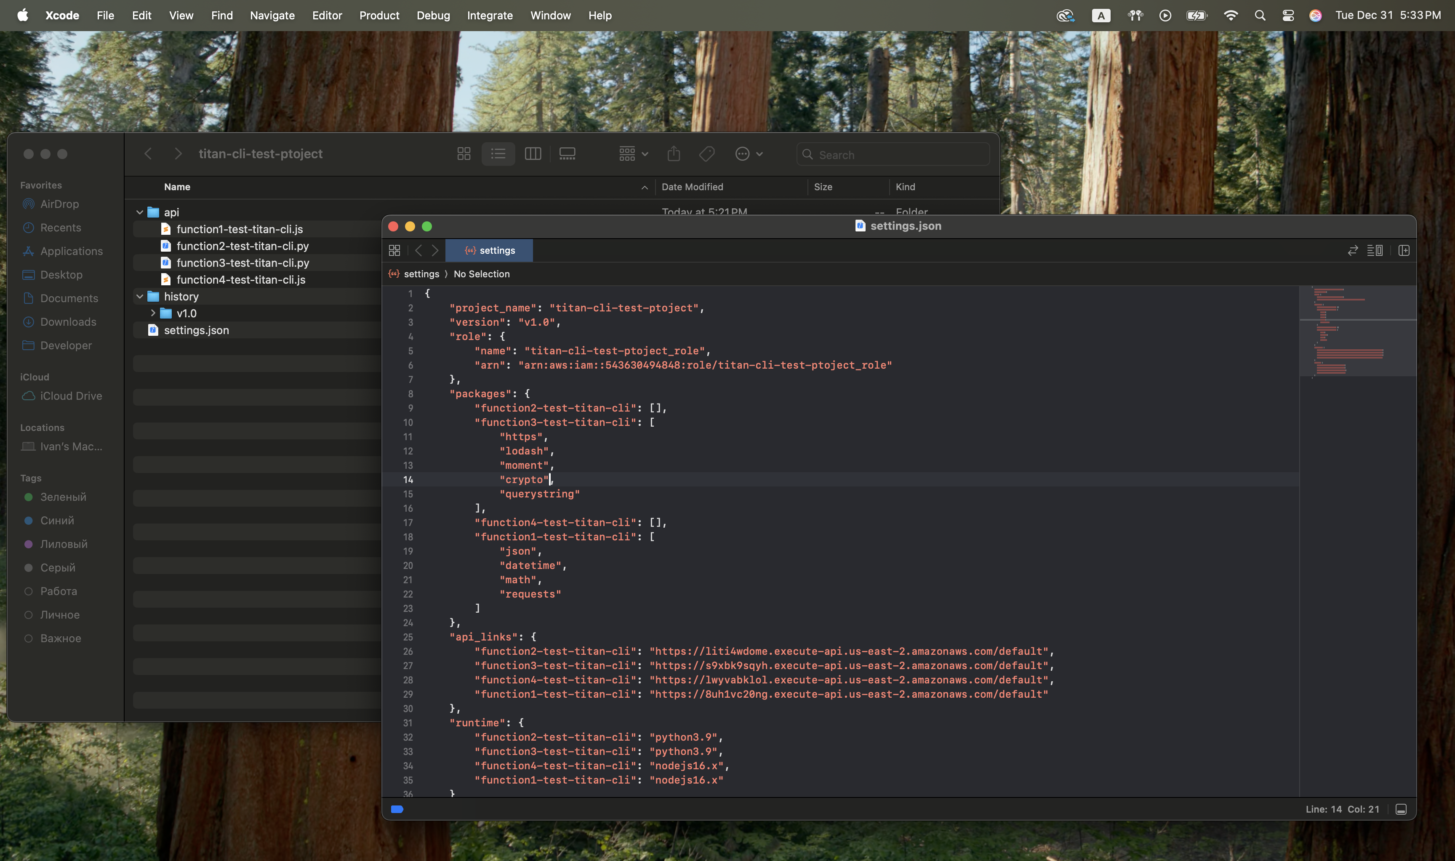Select the purple Лиловый tag
Viewport: 1455px width, 861px height.
pyautogui.click(x=63, y=544)
